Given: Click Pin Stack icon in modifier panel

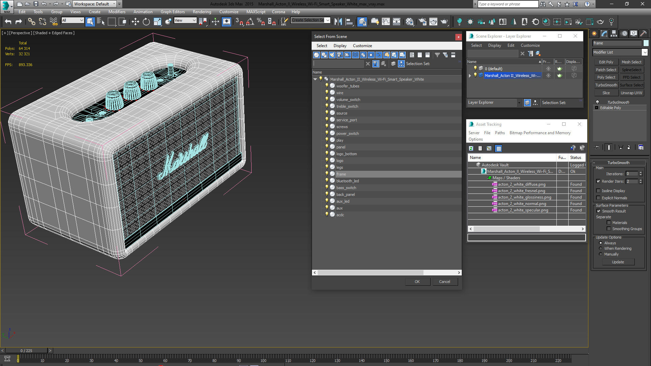Looking at the screenshot, I should click(x=597, y=147).
